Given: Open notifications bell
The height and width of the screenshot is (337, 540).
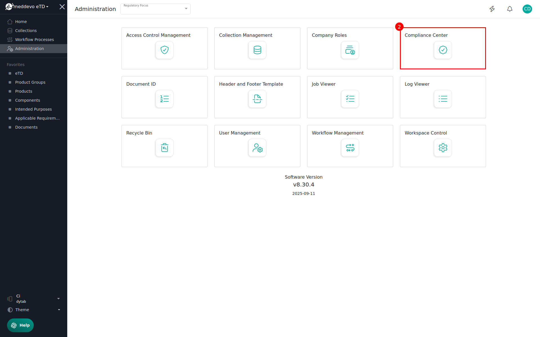Looking at the screenshot, I should click(510, 9).
